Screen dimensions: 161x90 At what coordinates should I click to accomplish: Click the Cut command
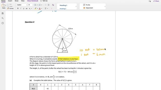click(x=10, y=4)
